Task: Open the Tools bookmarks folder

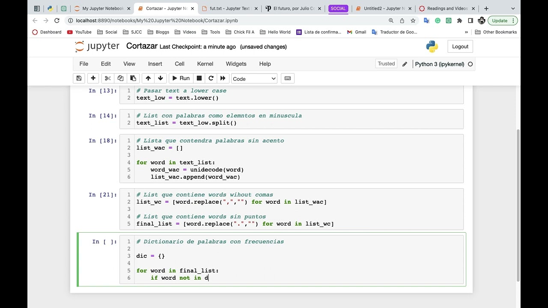Action: (x=211, y=32)
